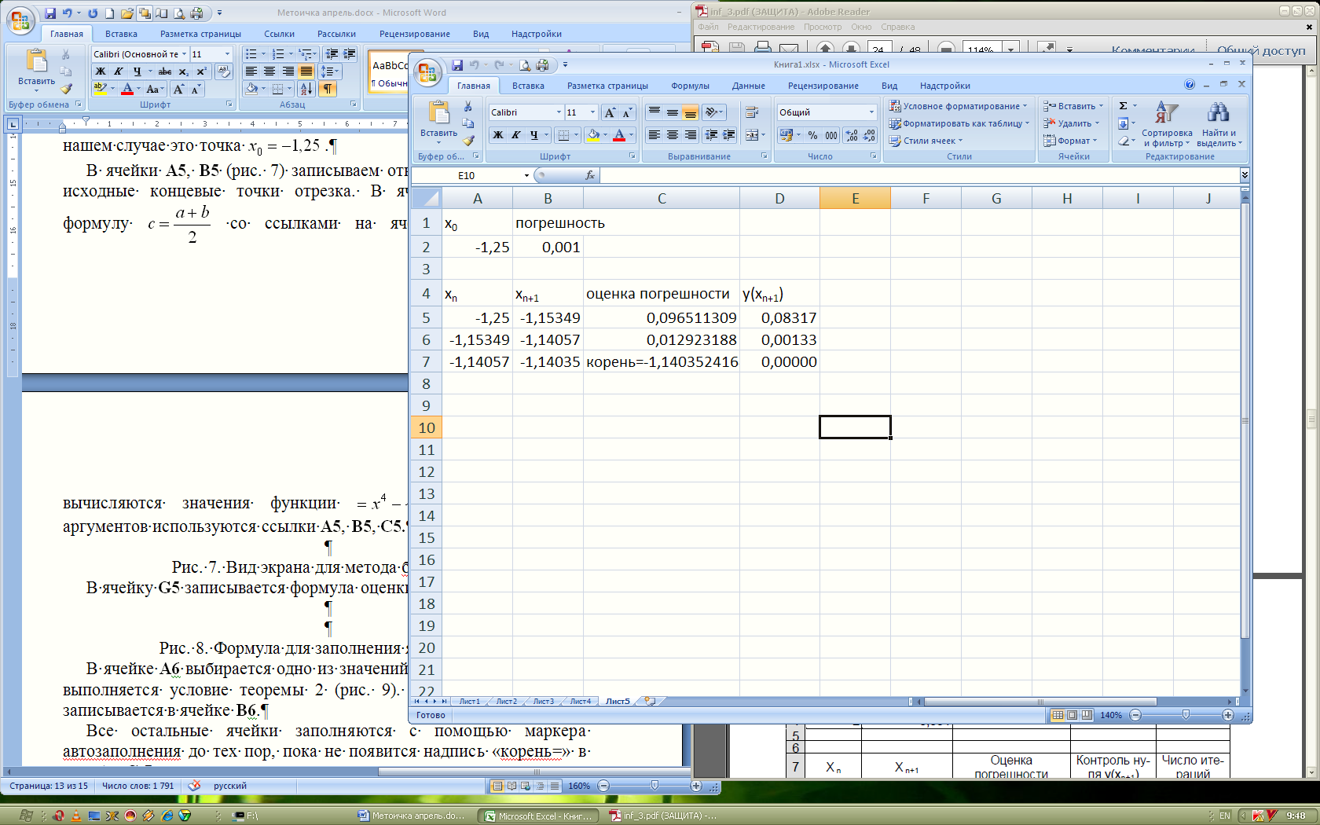Click the quick print icon in the Excel toolbar
1320x825 pixels.
542,65
